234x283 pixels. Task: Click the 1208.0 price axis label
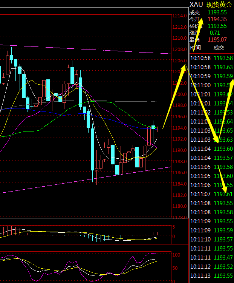(179, 49)
